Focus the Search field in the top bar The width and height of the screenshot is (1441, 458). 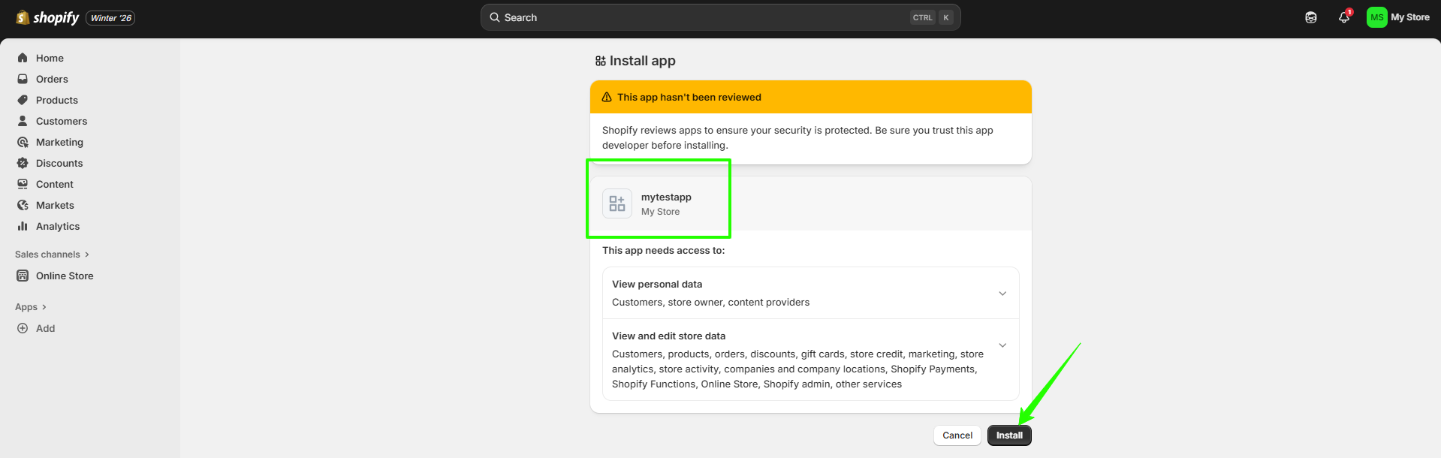tap(706, 17)
